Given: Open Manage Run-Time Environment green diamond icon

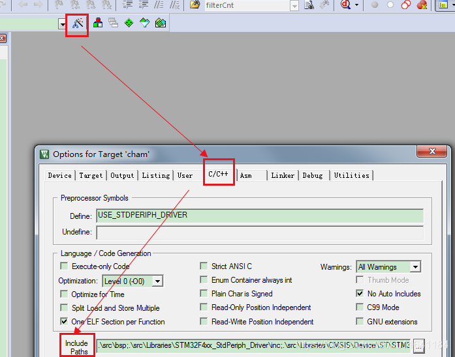Looking at the screenshot, I should pos(129,23).
